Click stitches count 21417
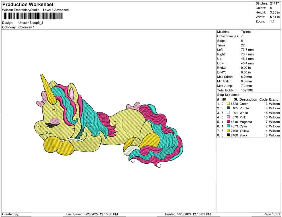 (x=274, y=3)
